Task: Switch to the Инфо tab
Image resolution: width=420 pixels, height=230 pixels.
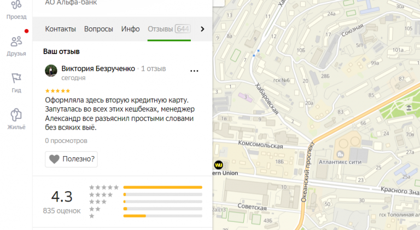Action: [130, 29]
